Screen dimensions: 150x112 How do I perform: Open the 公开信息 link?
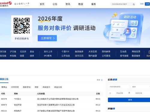[x=66, y=56]
